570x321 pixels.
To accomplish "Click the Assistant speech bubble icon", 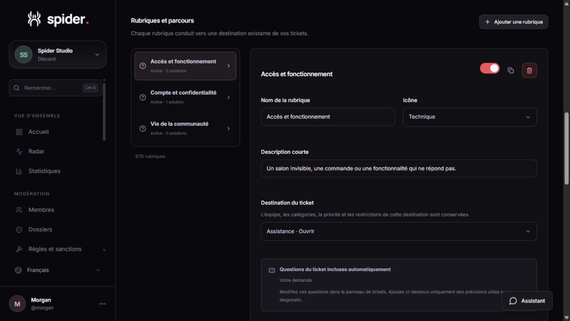I will click(x=513, y=301).
